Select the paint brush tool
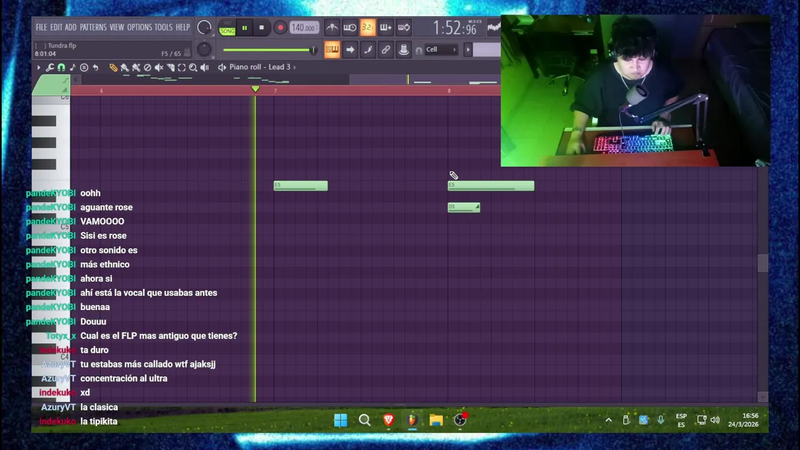This screenshot has height=450, width=800. (124, 67)
